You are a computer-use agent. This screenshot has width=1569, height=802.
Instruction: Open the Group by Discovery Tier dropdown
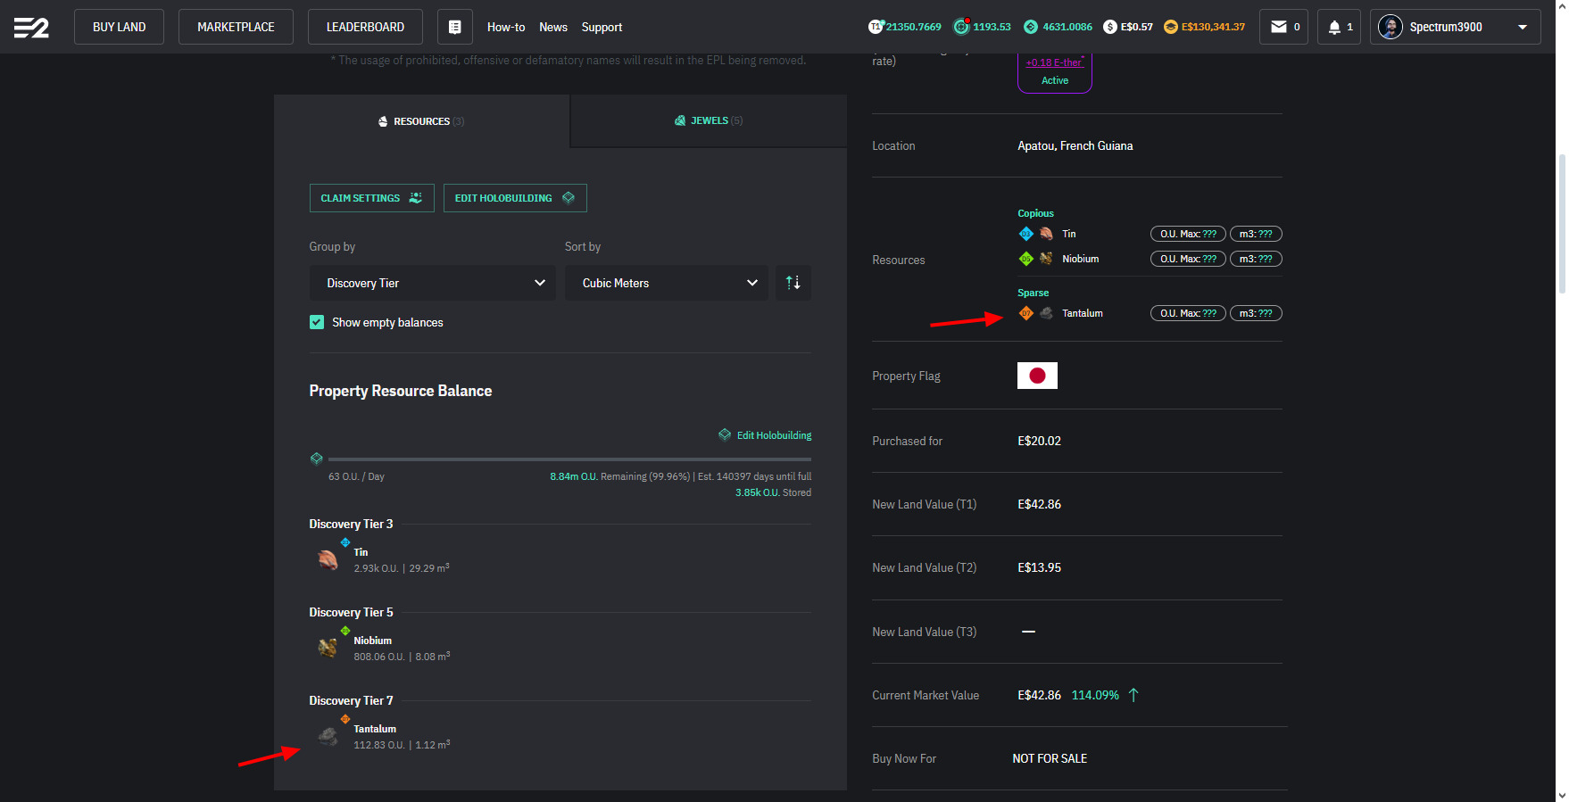[432, 283]
